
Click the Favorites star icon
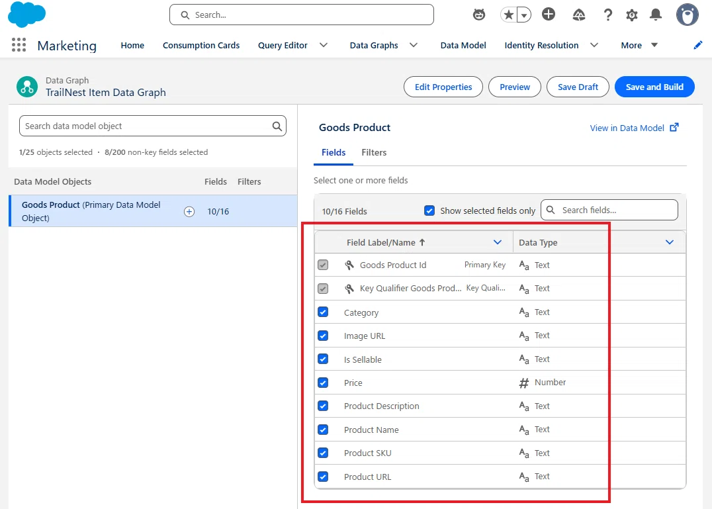(x=509, y=15)
